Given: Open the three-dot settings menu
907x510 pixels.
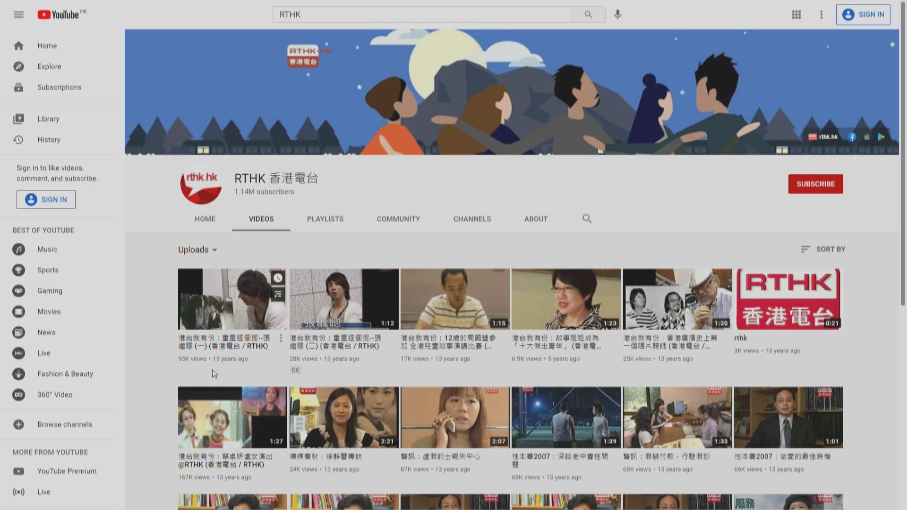Looking at the screenshot, I should (x=821, y=15).
